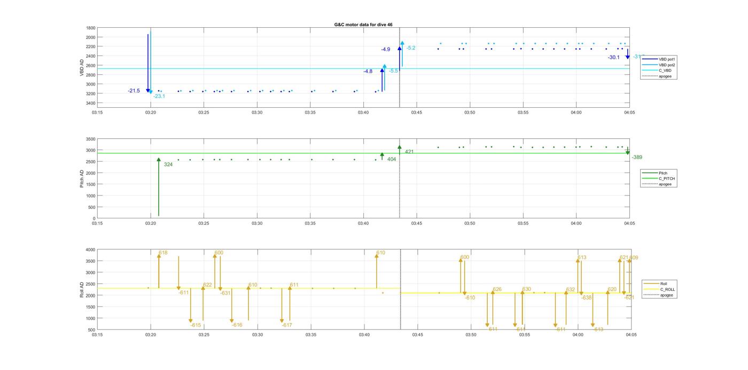Screen dimensions: 748x370
Task: Click the '-616' roll data label
Action: [x=237, y=325]
